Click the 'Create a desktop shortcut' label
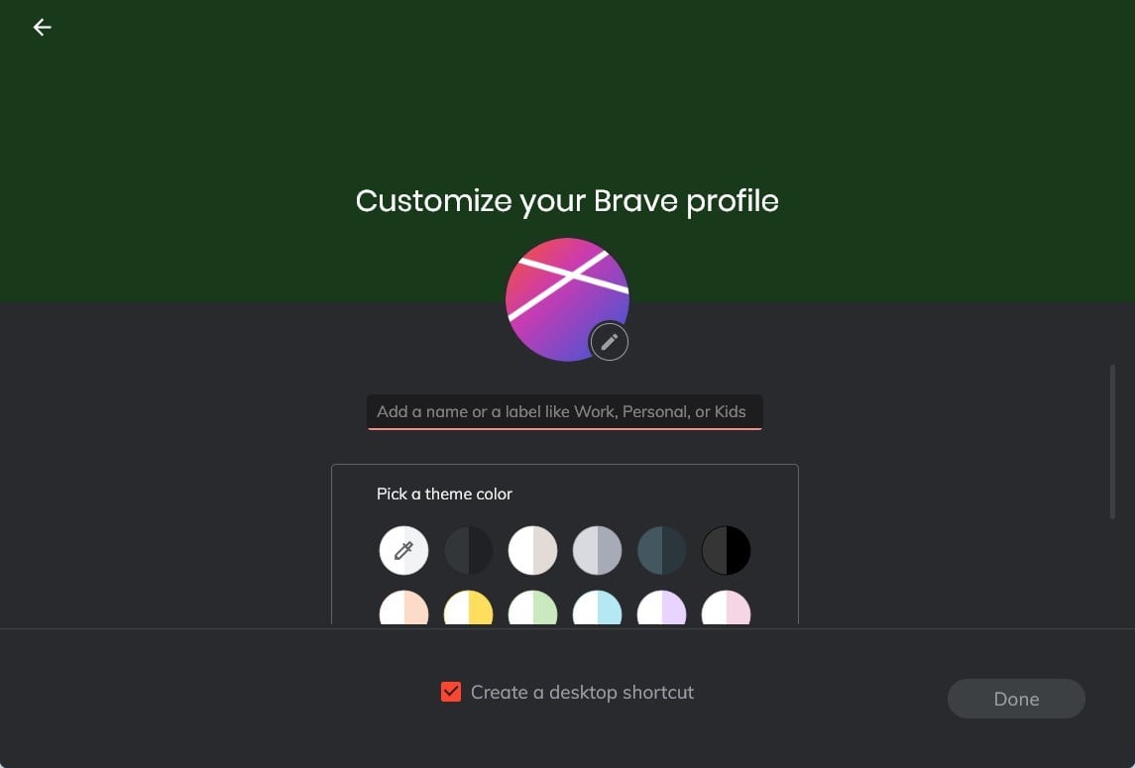 pos(582,693)
